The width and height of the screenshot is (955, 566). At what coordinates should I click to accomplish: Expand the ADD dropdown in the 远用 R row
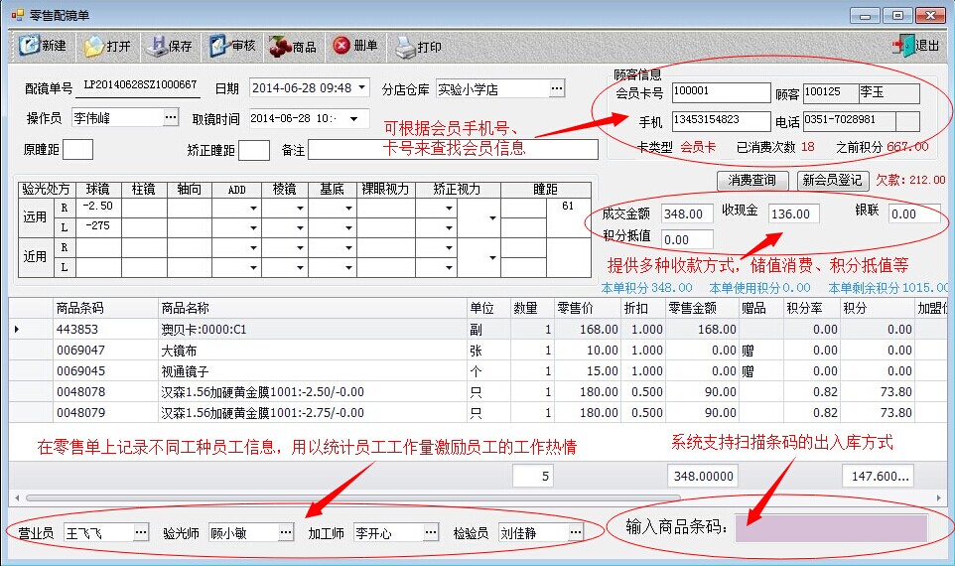tap(255, 209)
